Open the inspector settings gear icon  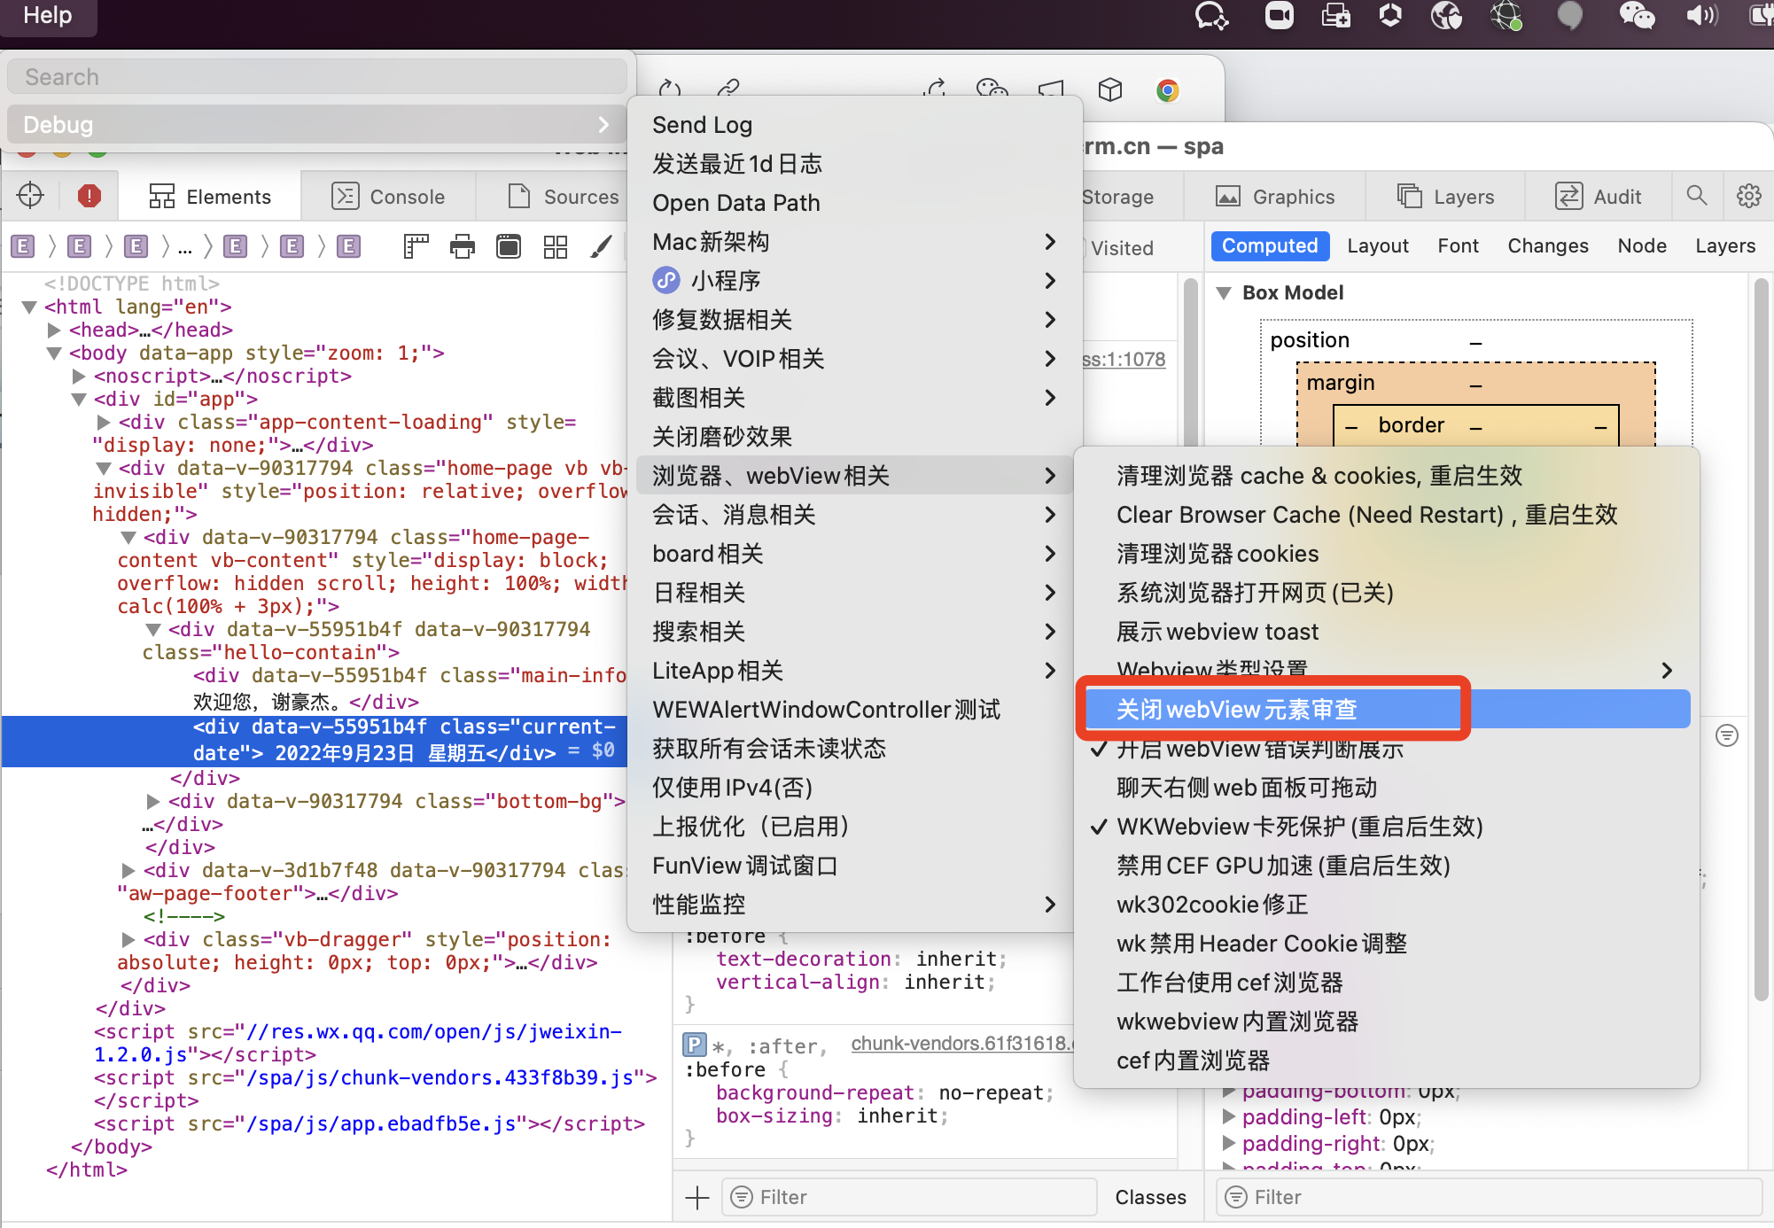point(1748,196)
